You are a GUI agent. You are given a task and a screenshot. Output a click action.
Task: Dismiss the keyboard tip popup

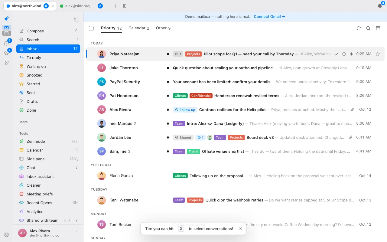click(241, 229)
